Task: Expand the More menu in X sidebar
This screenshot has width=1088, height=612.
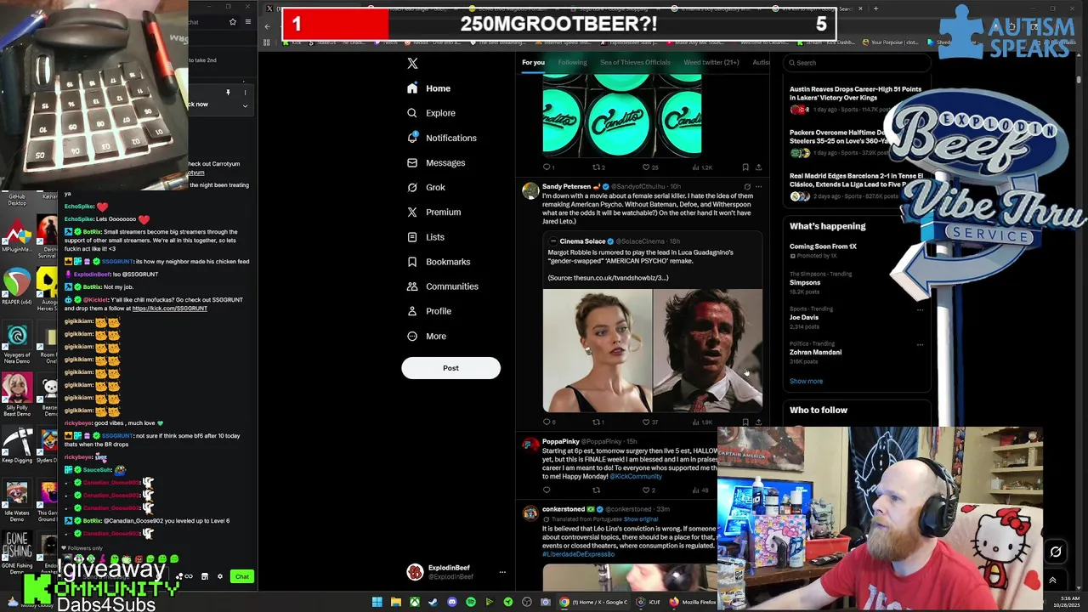Action: [x=426, y=336]
